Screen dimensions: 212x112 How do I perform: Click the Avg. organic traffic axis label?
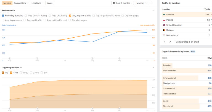(147, 25)
